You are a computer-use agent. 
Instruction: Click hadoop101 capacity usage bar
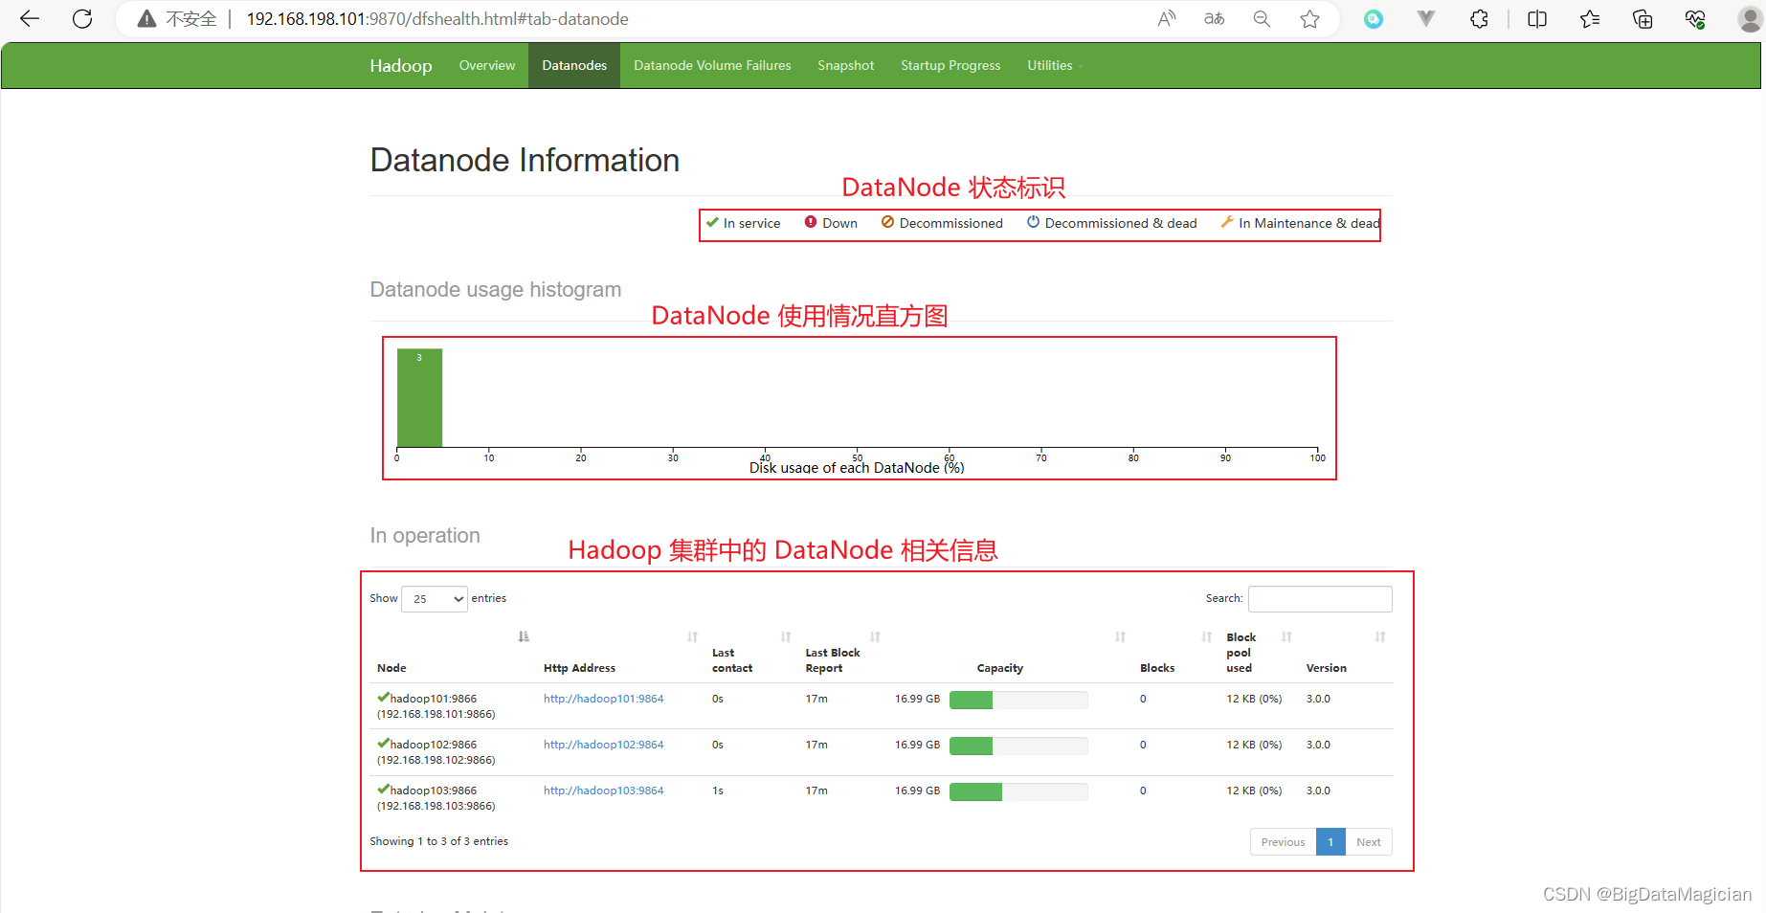[1018, 700]
